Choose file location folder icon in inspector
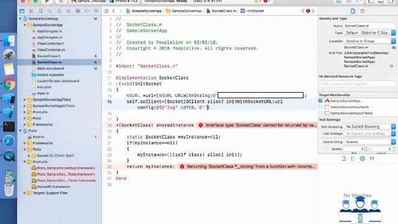This screenshot has width=398, height=224. [x=394, y=47]
